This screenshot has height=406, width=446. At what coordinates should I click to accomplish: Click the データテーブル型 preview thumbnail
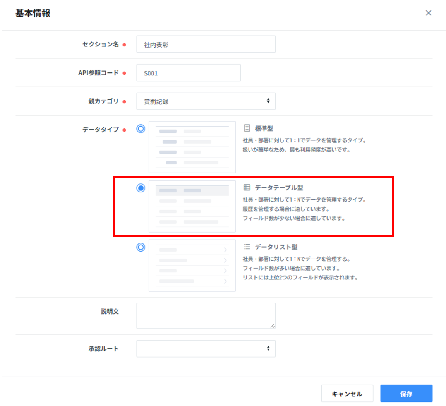(x=192, y=206)
